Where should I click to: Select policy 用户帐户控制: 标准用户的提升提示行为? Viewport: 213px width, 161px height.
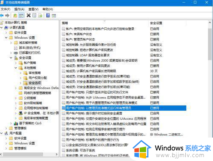coord(92,140)
